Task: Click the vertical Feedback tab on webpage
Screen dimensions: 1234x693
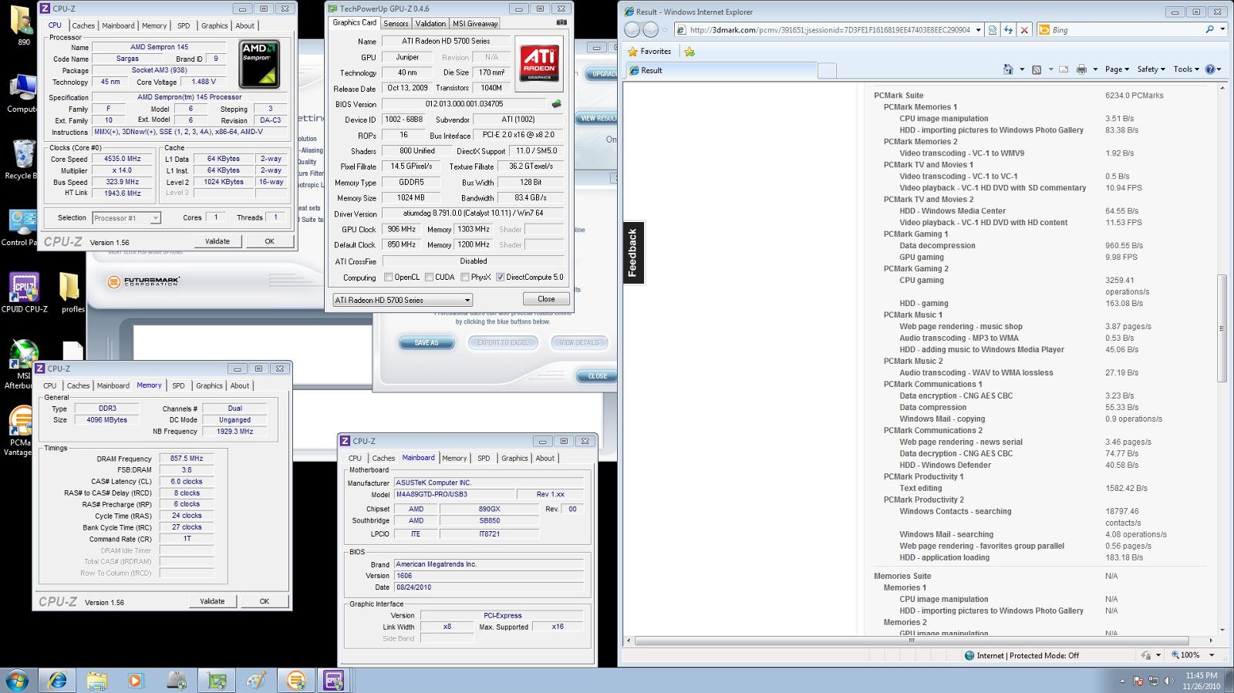Action: click(x=632, y=253)
